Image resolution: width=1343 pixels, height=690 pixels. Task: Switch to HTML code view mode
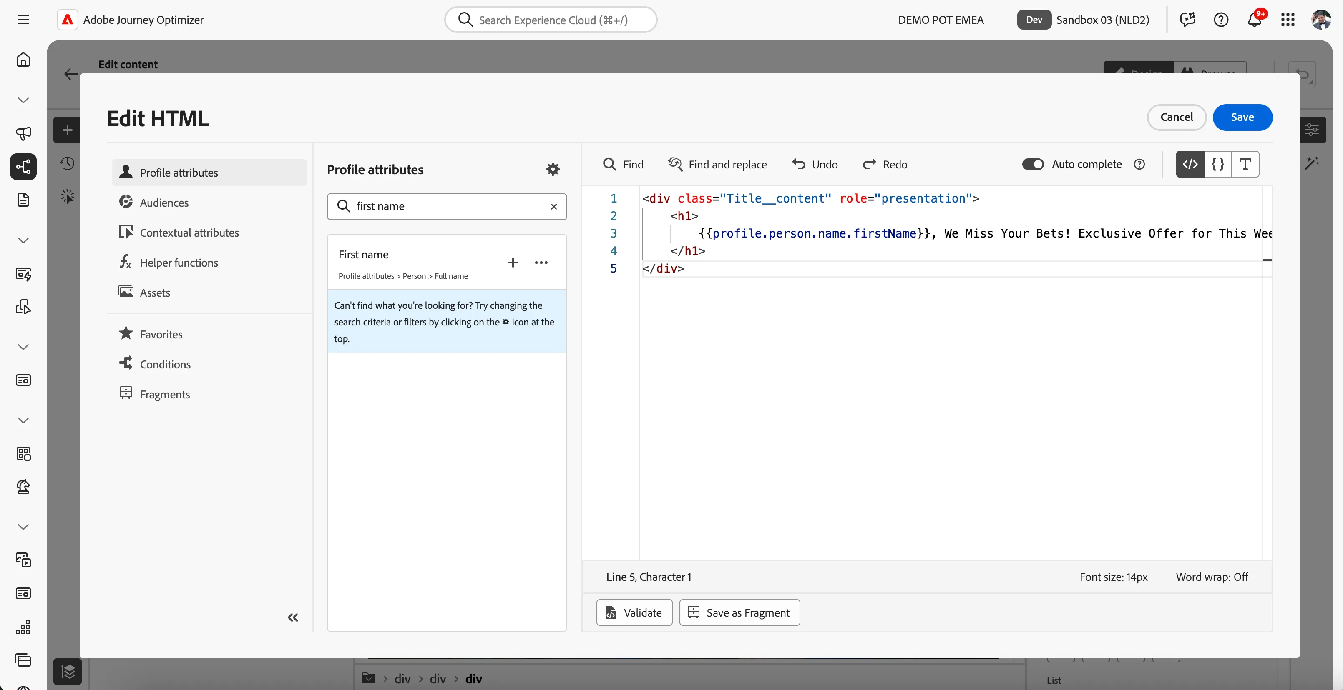click(x=1190, y=165)
